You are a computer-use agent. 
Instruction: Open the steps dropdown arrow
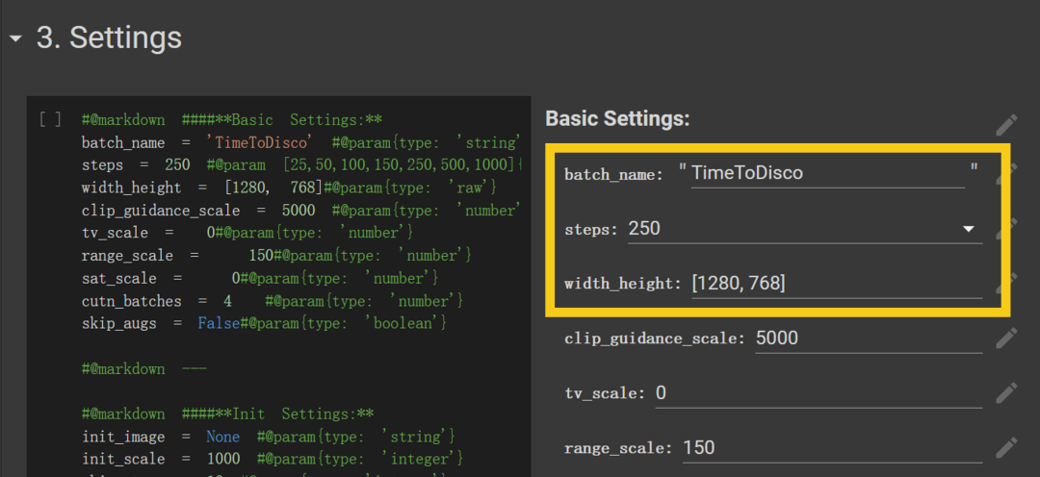pyautogui.click(x=968, y=229)
